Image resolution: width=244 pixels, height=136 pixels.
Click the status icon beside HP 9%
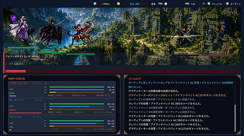(x=42, y=56)
